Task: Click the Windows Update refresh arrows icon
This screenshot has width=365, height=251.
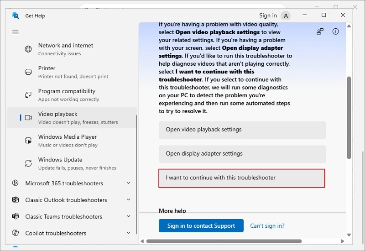Action: [28, 163]
